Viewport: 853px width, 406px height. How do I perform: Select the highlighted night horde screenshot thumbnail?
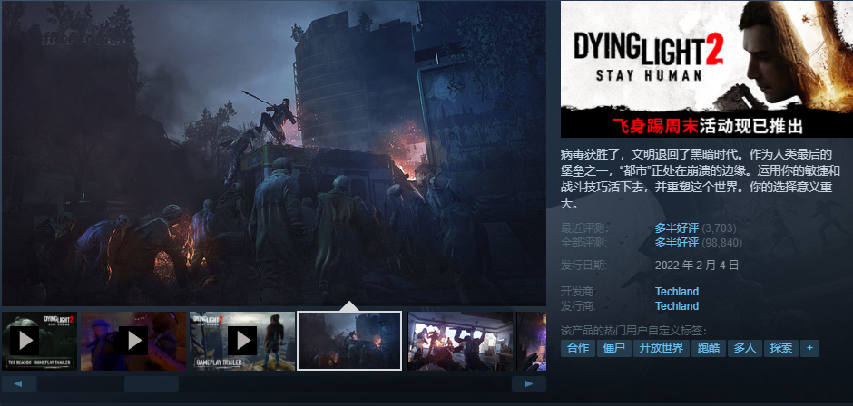[x=349, y=341]
